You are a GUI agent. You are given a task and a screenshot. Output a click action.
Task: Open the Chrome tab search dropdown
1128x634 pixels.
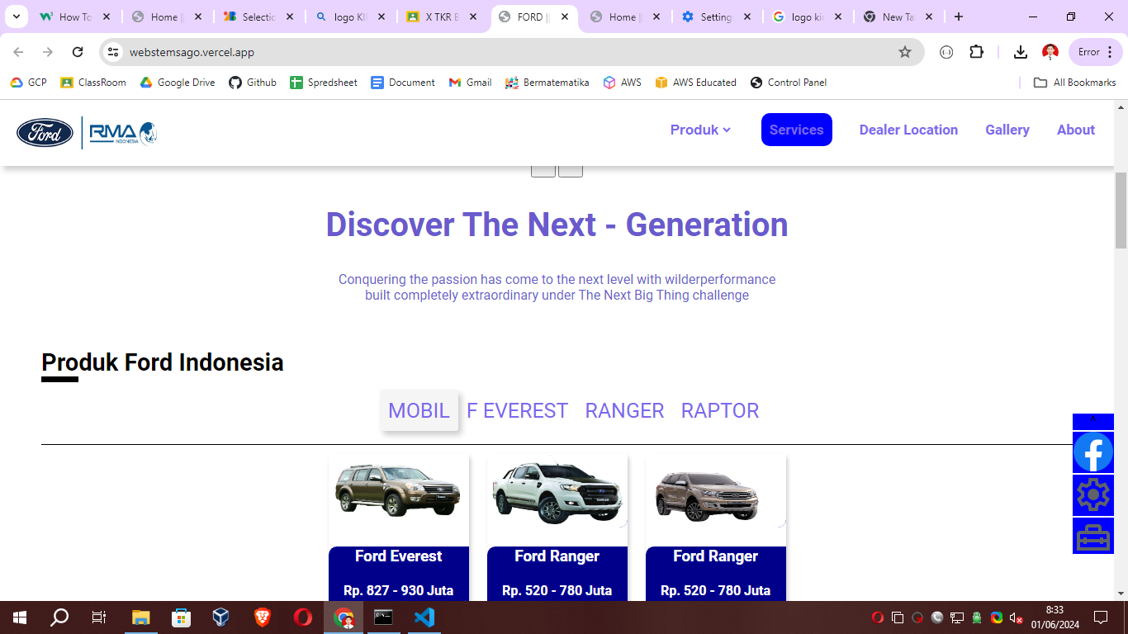click(x=16, y=17)
